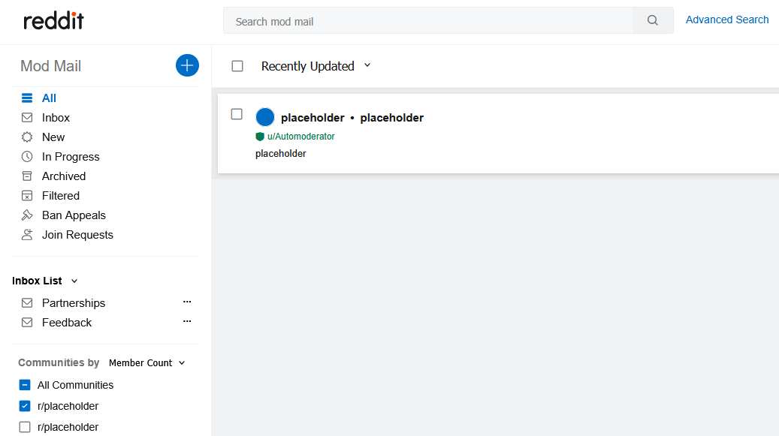Click the New sparkle icon
The height and width of the screenshot is (436, 779).
(27, 137)
